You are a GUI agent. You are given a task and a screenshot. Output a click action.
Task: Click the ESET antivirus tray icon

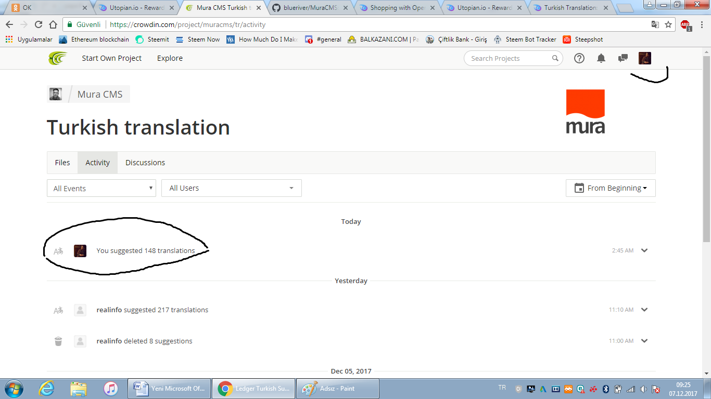[x=580, y=389]
